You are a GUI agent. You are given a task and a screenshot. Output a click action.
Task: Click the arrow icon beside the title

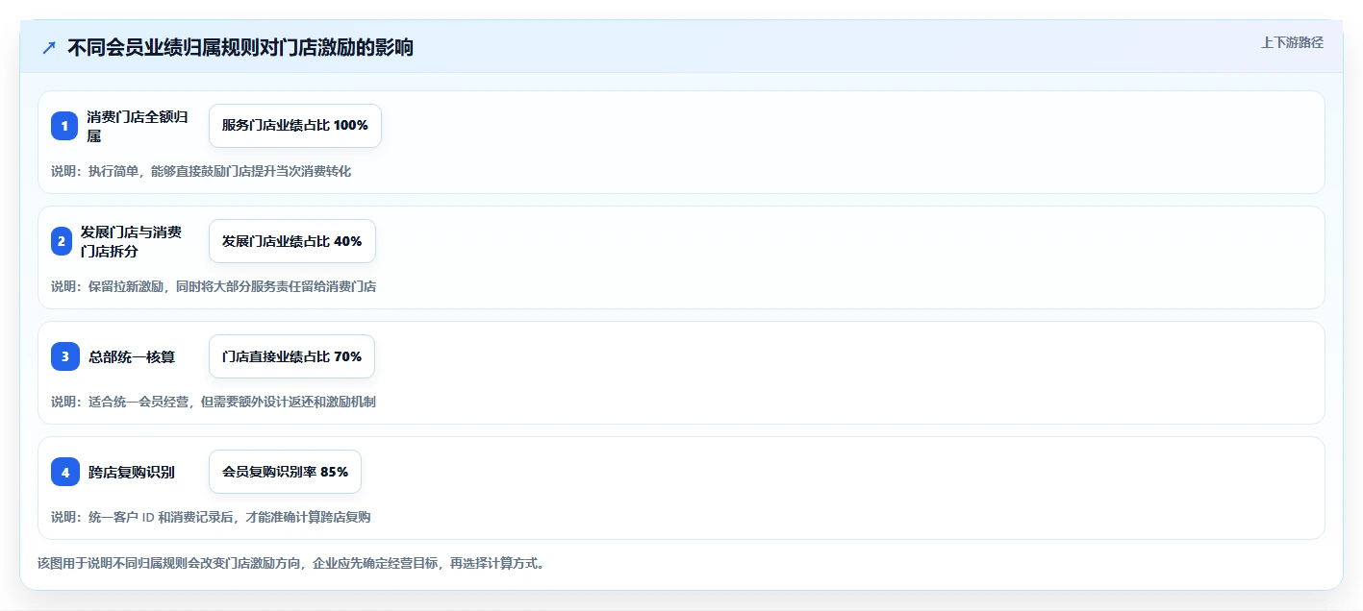pos(48,47)
